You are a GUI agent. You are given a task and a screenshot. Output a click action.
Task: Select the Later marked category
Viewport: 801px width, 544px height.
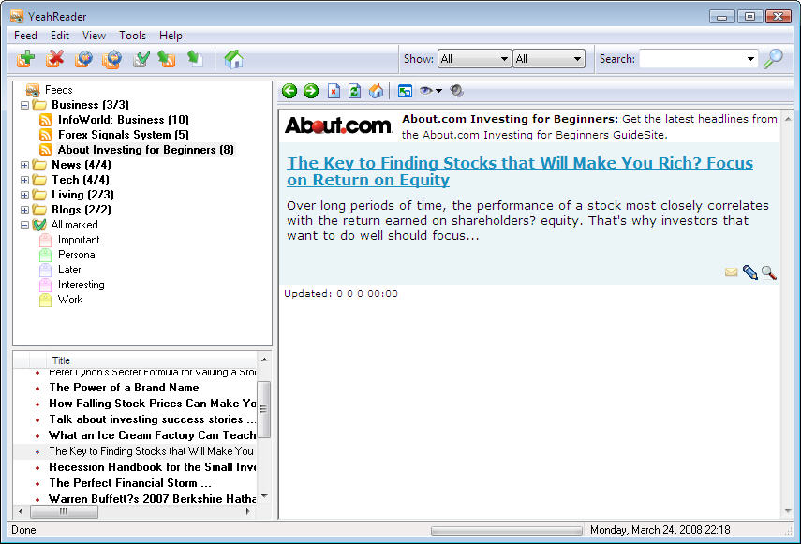tap(69, 270)
